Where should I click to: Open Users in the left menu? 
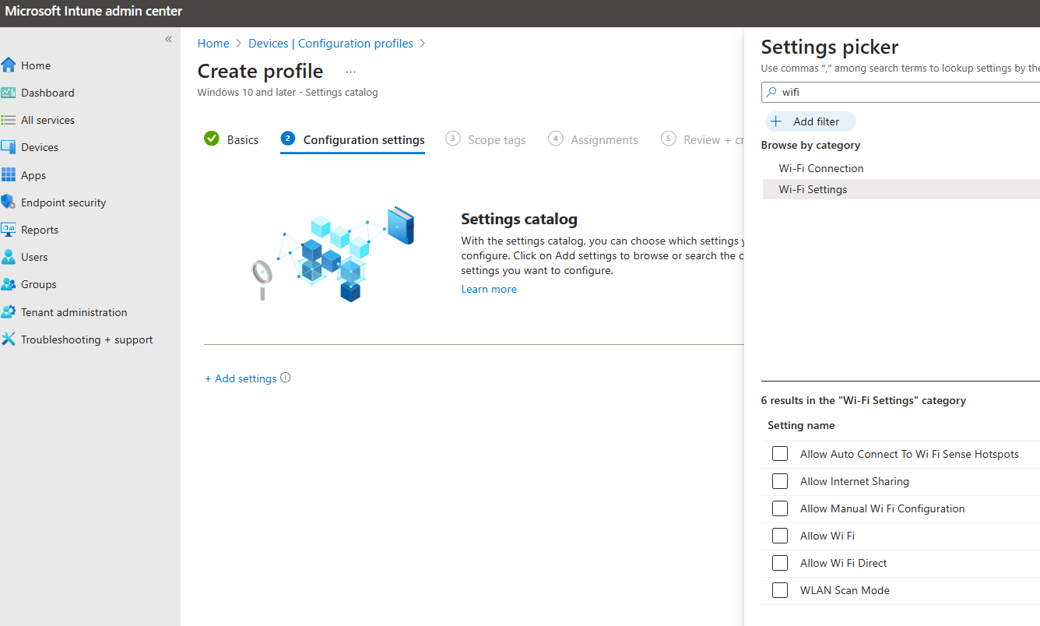coord(34,257)
